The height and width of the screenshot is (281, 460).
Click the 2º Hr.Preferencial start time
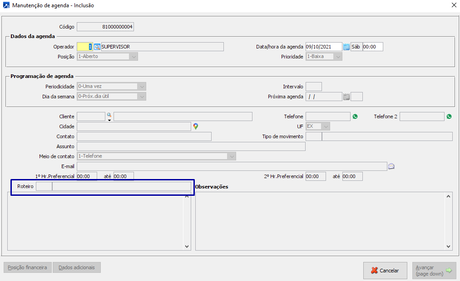[316, 176]
